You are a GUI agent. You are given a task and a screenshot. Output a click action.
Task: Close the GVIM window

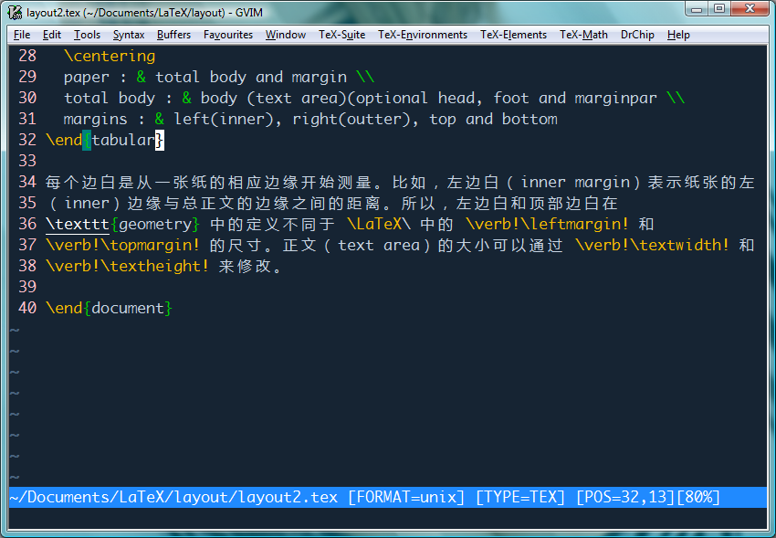coord(750,8)
